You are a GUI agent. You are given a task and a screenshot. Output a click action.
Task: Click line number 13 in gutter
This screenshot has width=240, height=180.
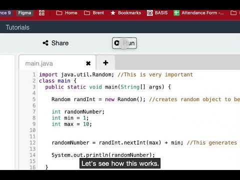click(32, 149)
